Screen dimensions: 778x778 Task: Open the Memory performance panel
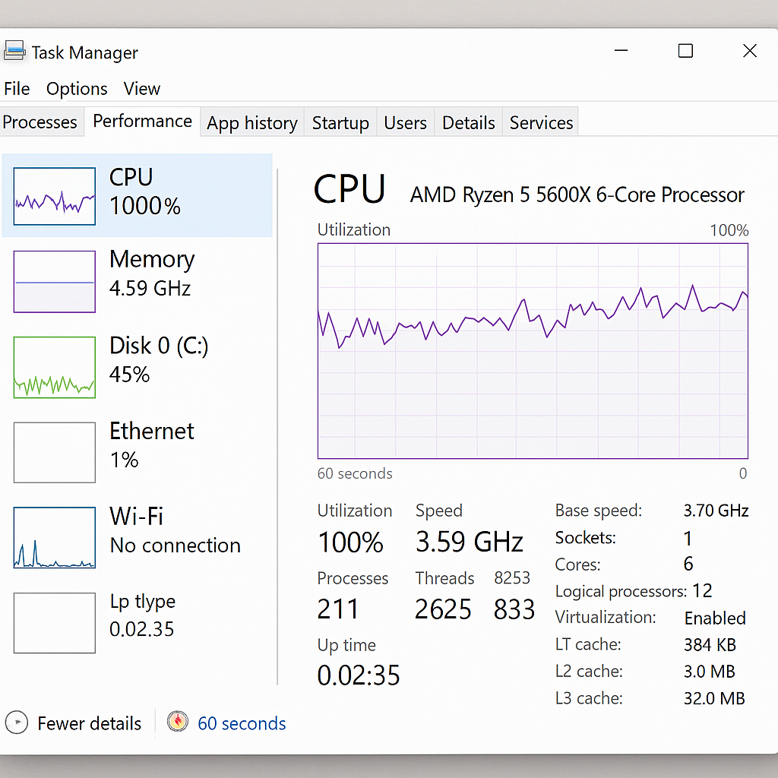pos(137,281)
